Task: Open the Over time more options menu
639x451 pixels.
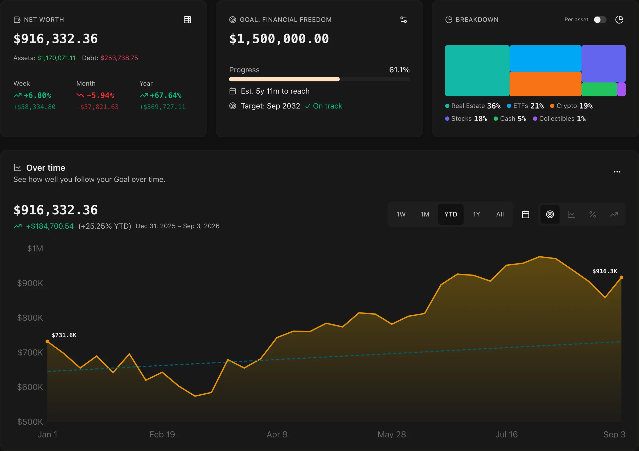Action: (x=617, y=172)
